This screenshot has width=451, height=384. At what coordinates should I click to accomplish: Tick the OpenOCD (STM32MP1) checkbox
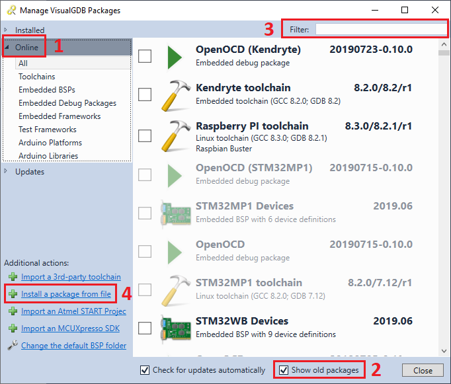point(145,174)
